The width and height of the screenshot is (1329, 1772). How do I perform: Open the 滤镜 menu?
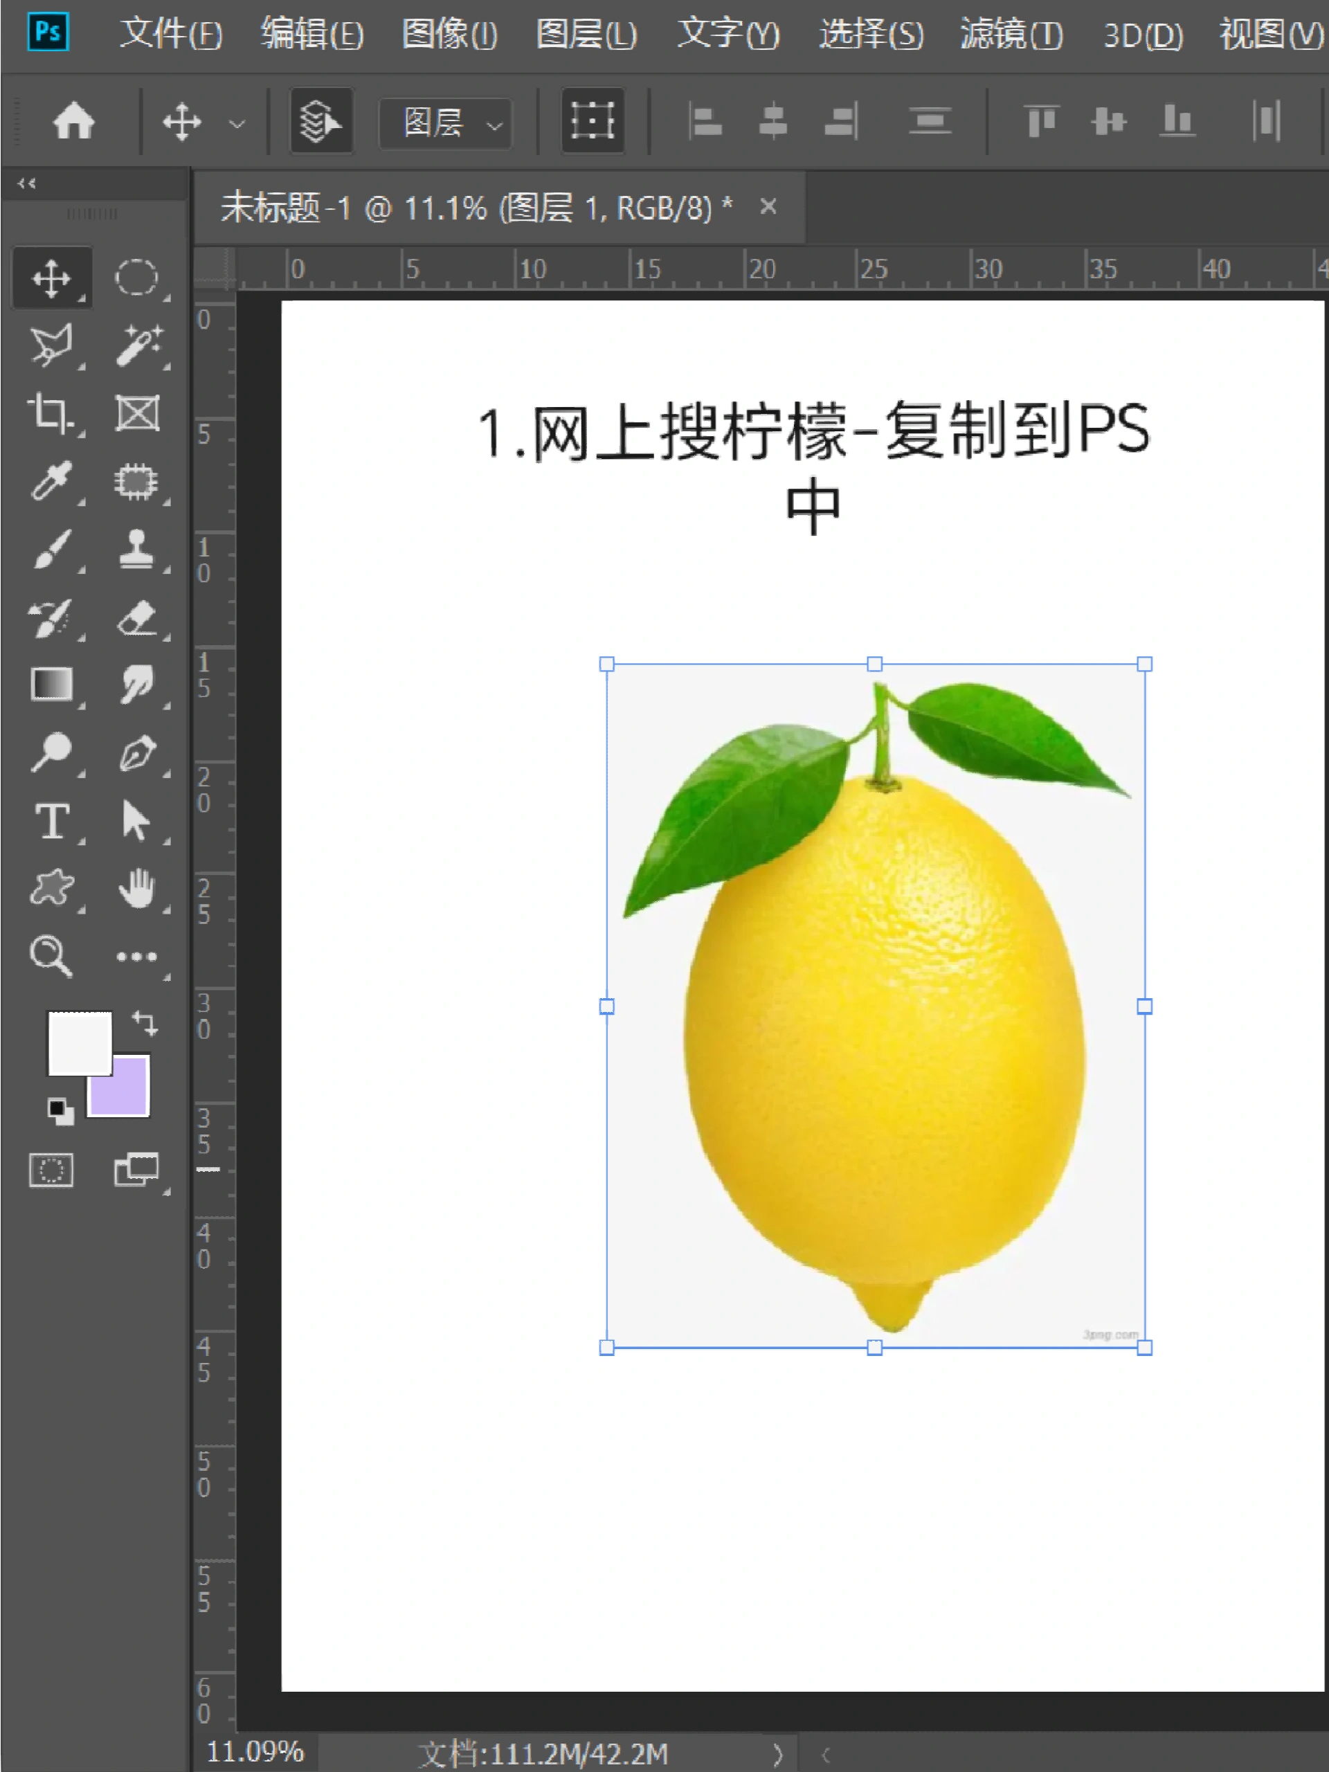1009,34
